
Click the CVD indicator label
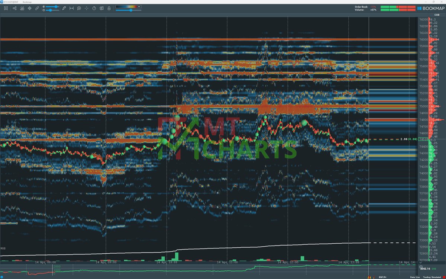click(x=434, y=268)
